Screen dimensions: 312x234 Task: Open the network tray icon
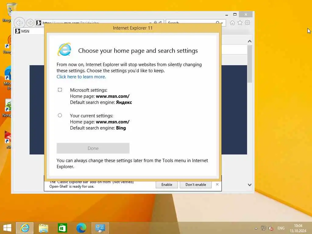click(263, 228)
